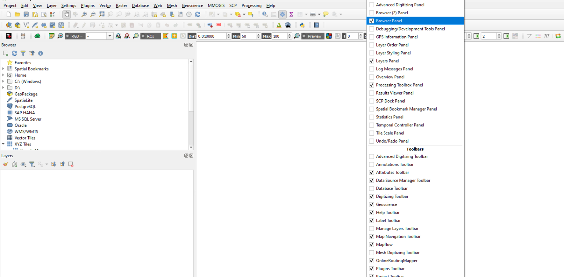Collapse the XYZ Tiles tree node
The width and height of the screenshot is (564, 277).
[x=3, y=144]
